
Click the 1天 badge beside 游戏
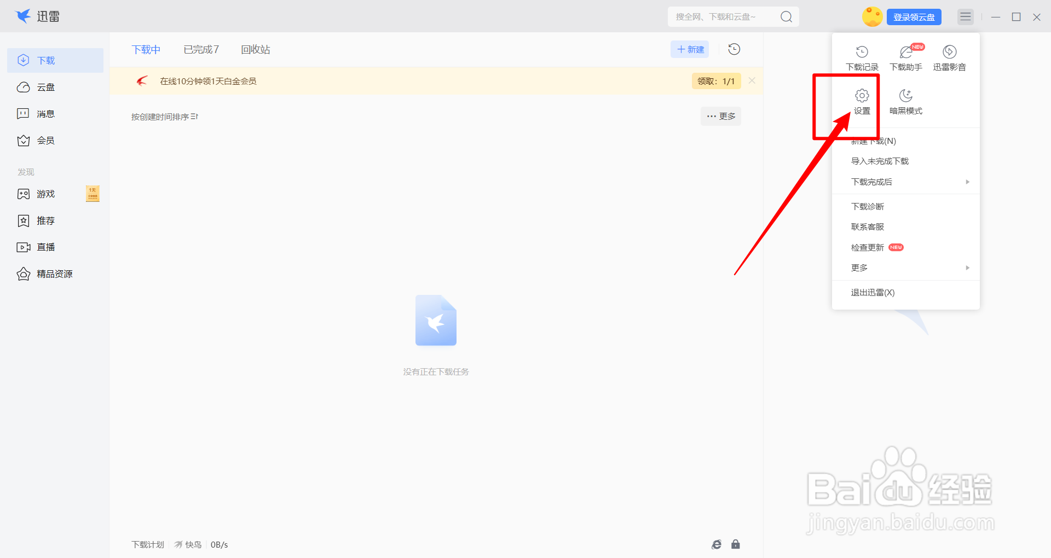pos(93,194)
